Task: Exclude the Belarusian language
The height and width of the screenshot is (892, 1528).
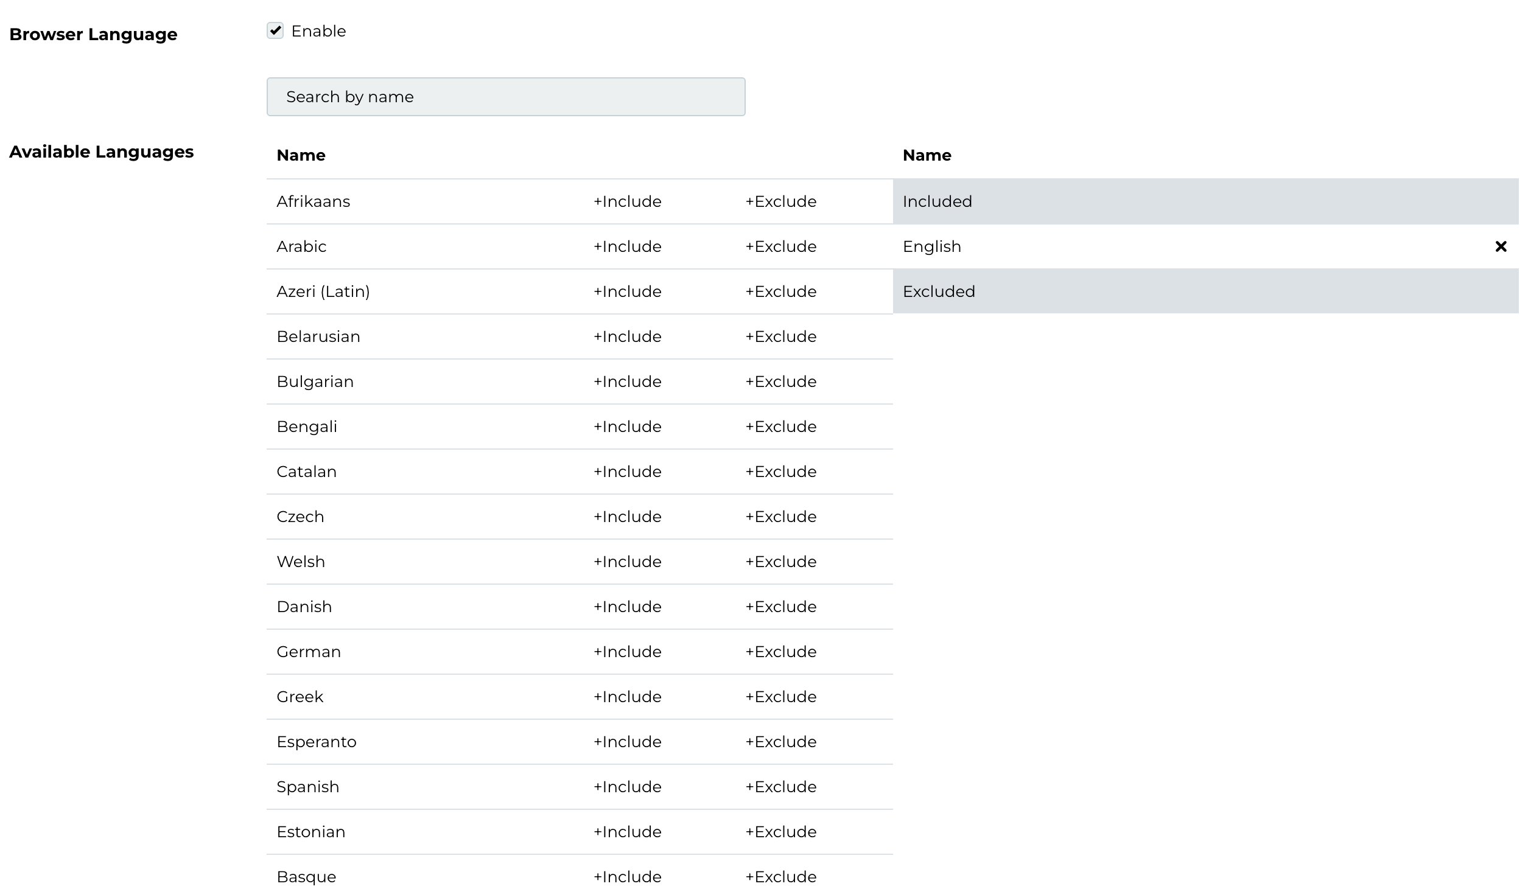Action: pos(780,336)
